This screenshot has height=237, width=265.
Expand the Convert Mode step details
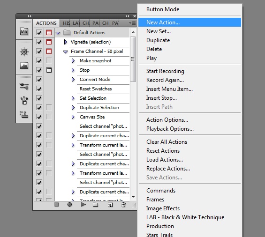[x=73, y=79]
